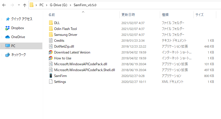The width and height of the screenshot is (221, 119).
Task: Select the Credits file name
Action: 59,41
